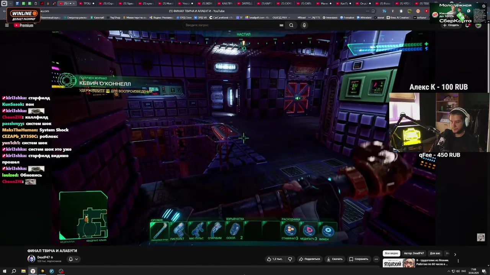
Task: Open the on-screen keyboard in search box
Action: (281, 25)
